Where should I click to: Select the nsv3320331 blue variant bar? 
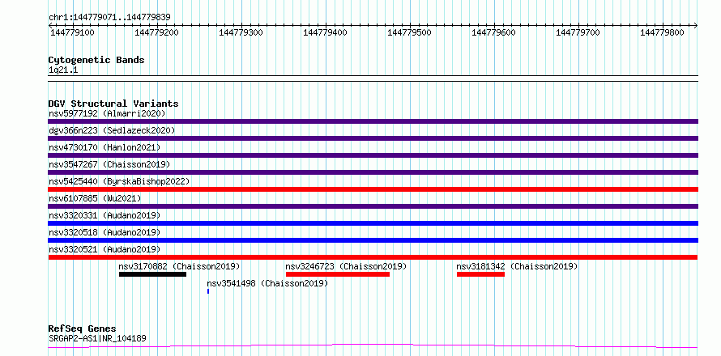point(373,223)
